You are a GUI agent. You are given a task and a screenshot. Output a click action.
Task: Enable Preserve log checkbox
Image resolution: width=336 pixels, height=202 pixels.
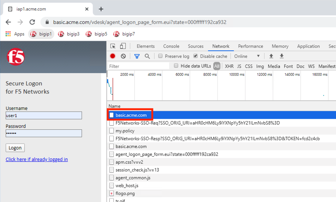[160, 56]
